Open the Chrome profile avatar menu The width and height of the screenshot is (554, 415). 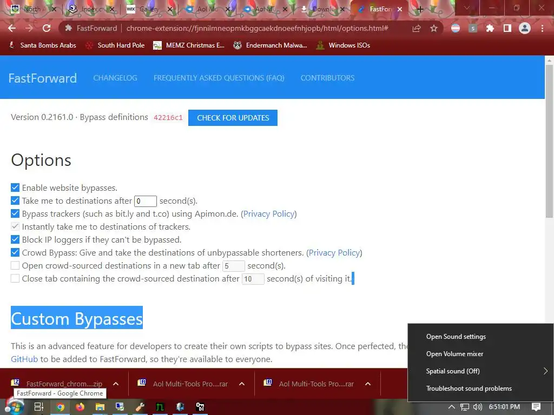point(525,28)
